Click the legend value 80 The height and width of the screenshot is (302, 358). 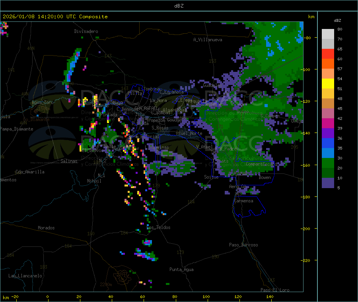point(340,29)
